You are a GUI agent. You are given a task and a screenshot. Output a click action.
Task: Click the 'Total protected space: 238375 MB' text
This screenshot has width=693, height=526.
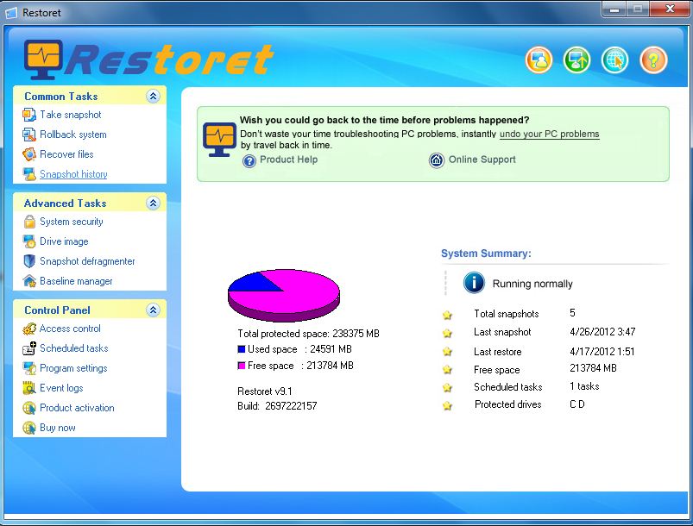(x=308, y=334)
